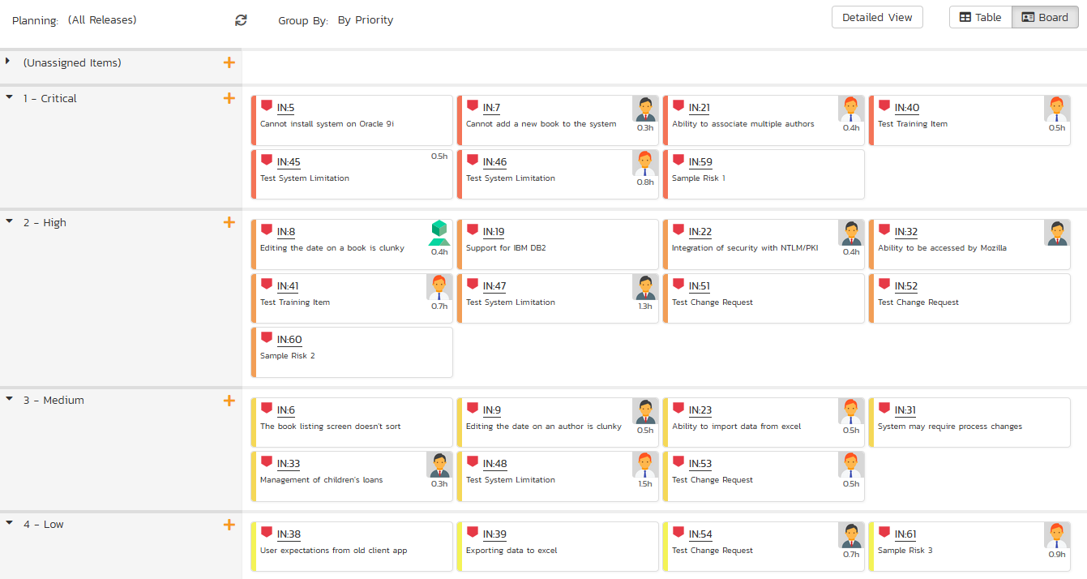Open the Group By priority dropdown
The width and height of the screenshot is (1087, 579).
point(366,20)
